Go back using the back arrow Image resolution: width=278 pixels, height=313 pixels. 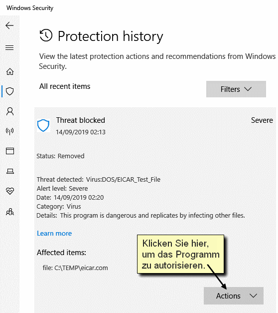9,25
